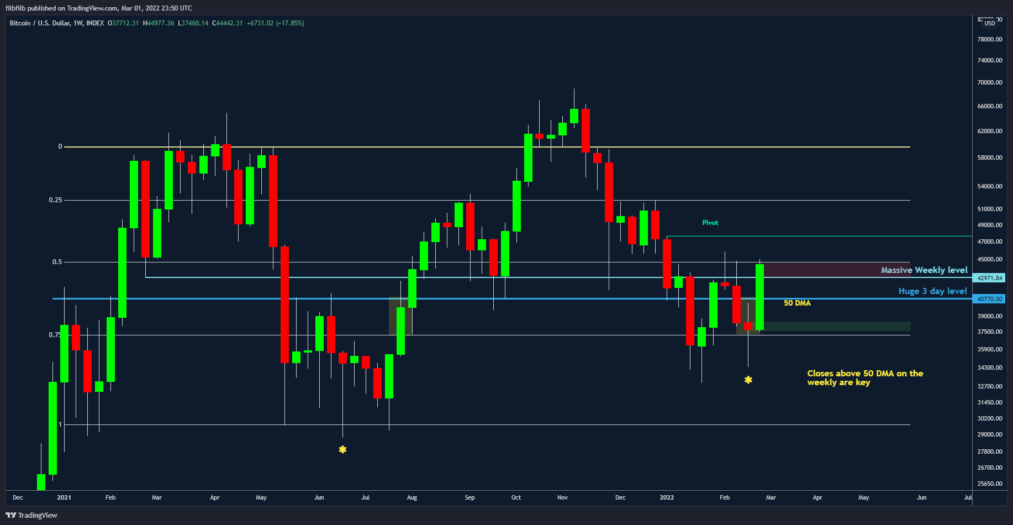
Task: Click the 0.25 Fibonacci level label
Action: point(55,200)
